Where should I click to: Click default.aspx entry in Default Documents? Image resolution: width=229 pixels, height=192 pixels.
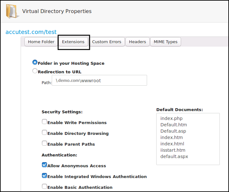[x=174, y=156]
